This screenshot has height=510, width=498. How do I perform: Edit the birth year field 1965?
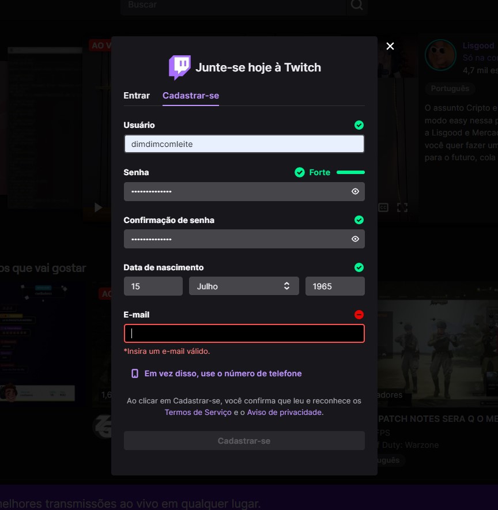pyautogui.click(x=335, y=286)
